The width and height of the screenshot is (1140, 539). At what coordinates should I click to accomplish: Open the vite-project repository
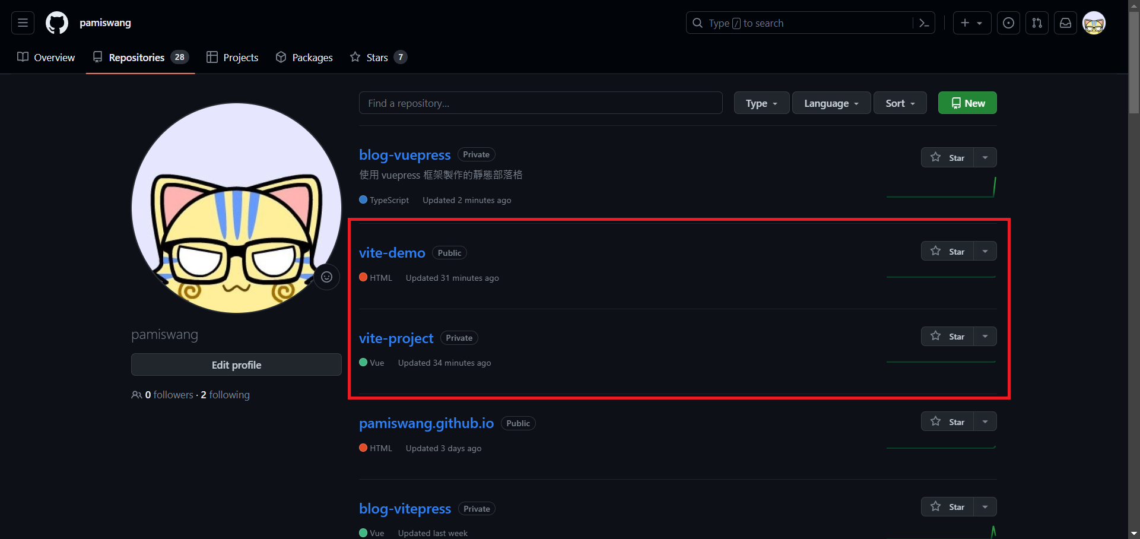[396, 338]
